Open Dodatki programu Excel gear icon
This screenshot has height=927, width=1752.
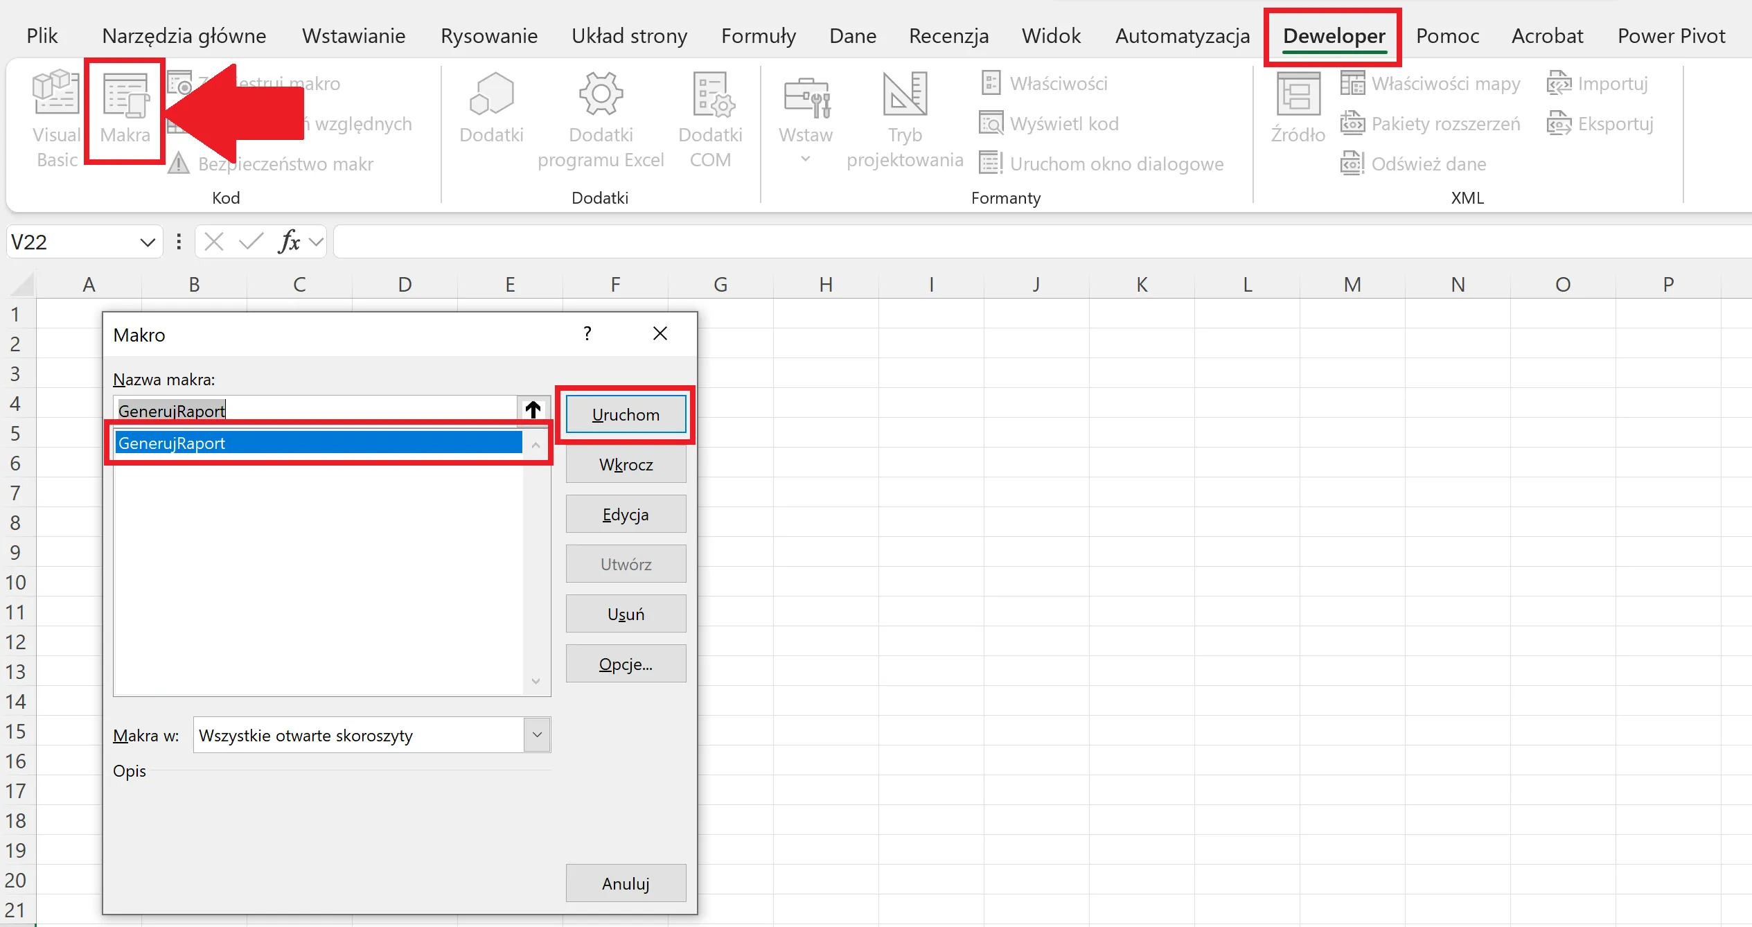601,94
